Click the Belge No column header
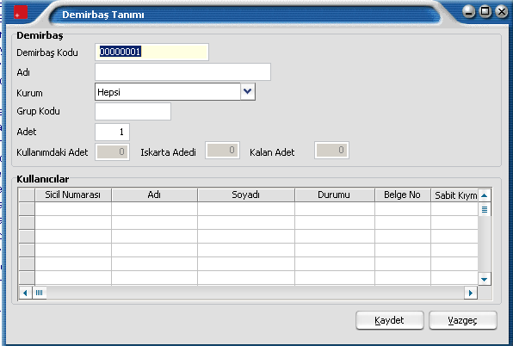Image resolution: width=513 pixels, height=346 pixels. point(403,195)
